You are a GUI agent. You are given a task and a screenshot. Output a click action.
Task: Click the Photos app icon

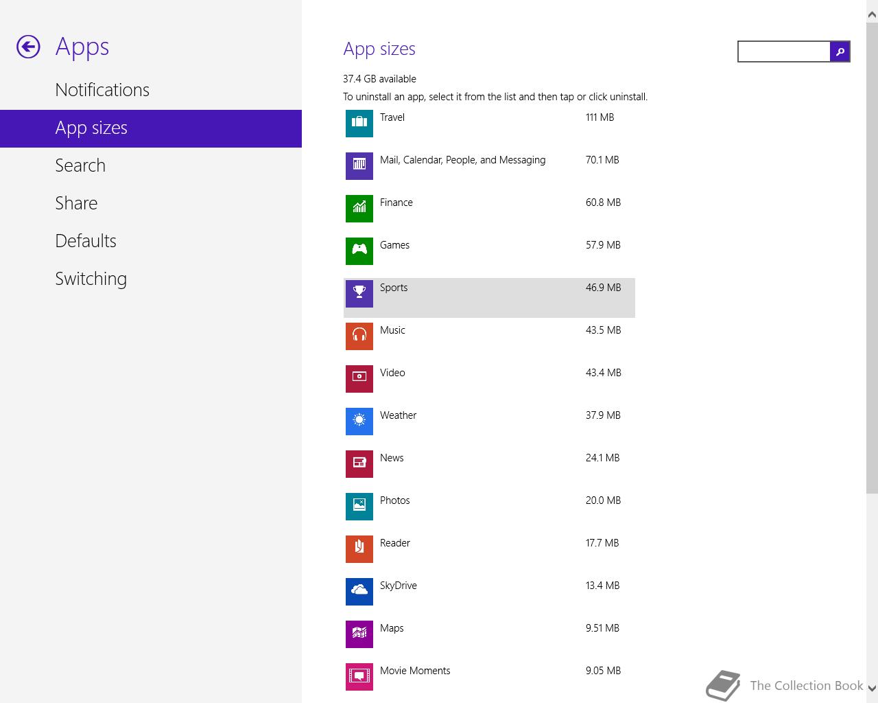pyautogui.click(x=359, y=507)
